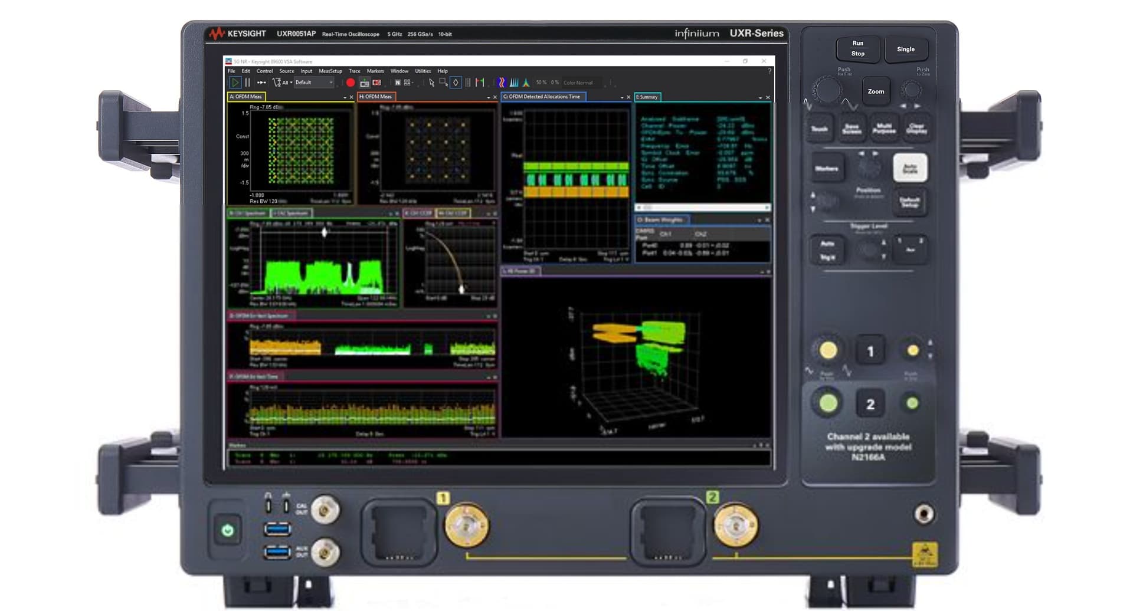Click the Pause measurement icon in toolbar
The height and width of the screenshot is (611, 1133).
248,83
